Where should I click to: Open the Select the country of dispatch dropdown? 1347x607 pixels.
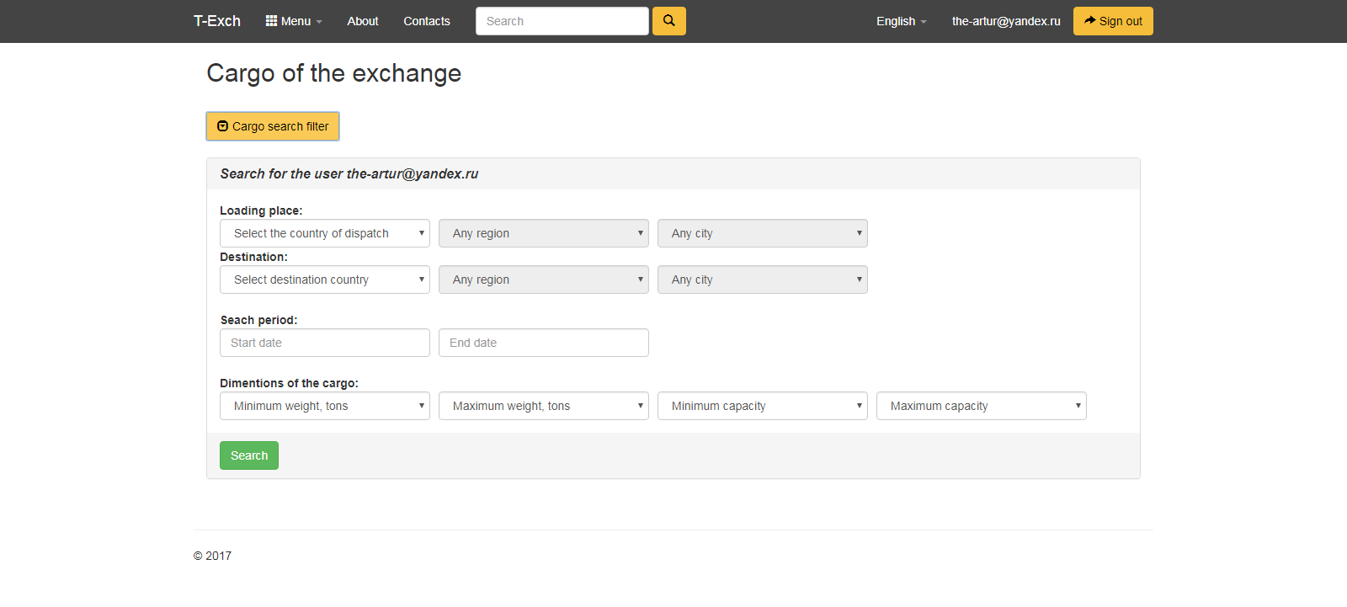point(325,233)
